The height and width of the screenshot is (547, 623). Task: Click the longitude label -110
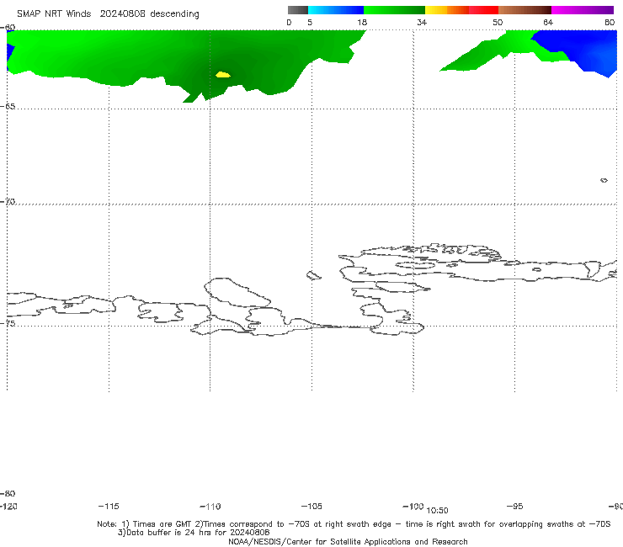pyautogui.click(x=210, y=507)
